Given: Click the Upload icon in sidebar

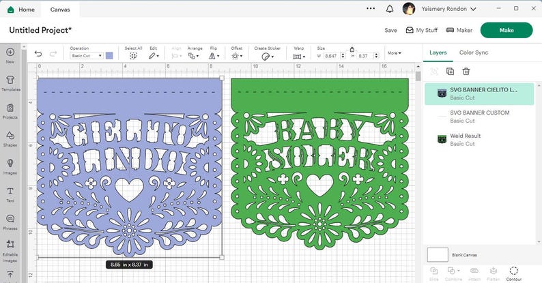Looking at the screenshot, I should pyautogui.click(x=10, y=274).
